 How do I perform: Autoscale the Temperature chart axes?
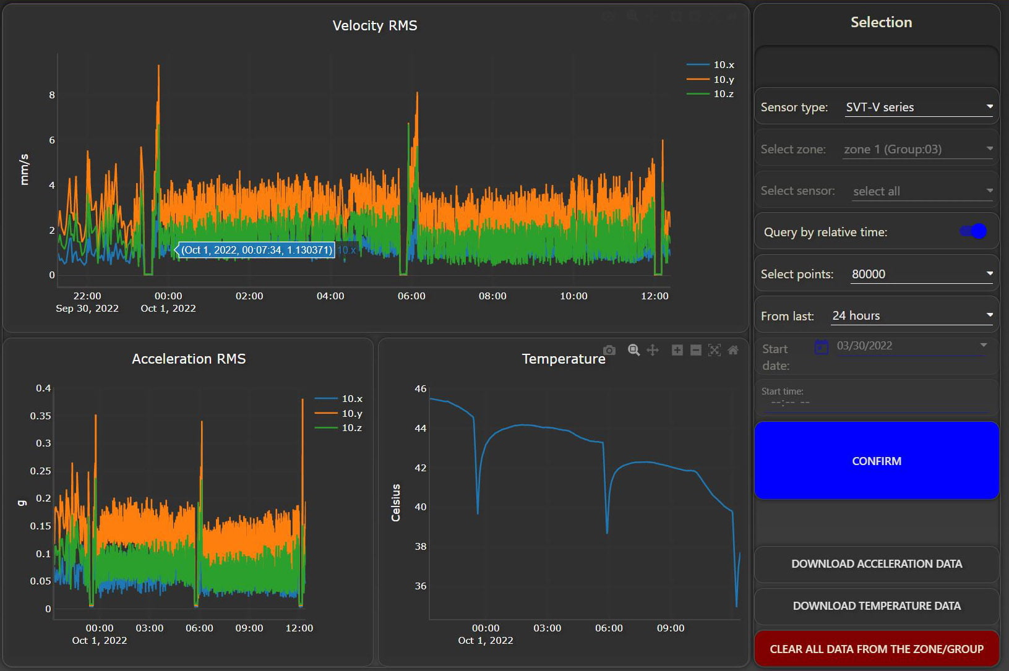(x=715, y=350)
